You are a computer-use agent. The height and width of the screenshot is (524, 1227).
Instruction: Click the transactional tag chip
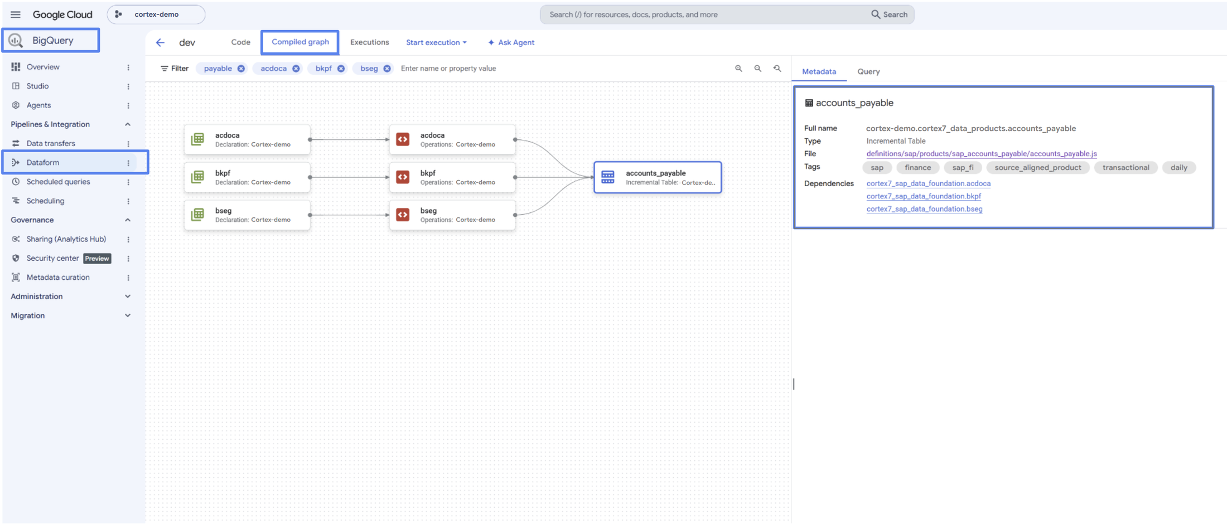pyautogui.click(x=1125, y=168)
